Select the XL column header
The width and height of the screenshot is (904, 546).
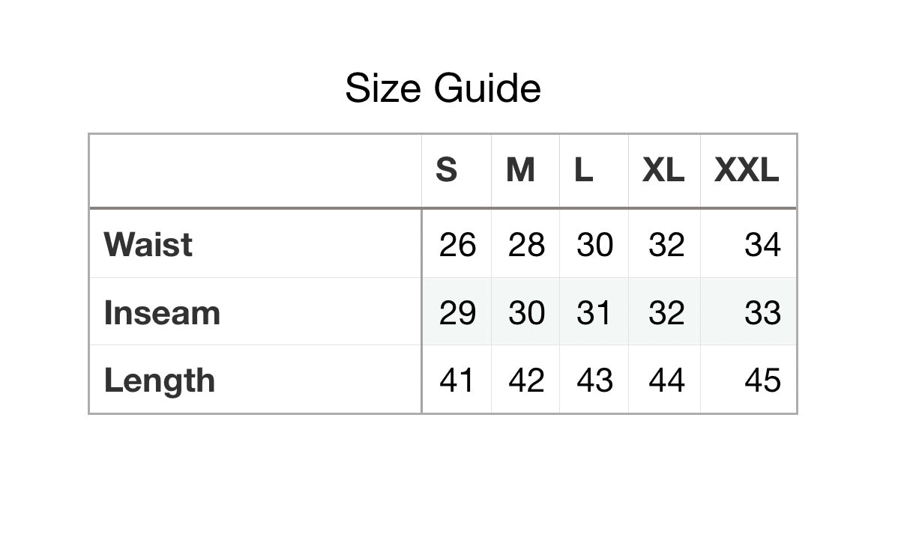pyautogui.click(x=663, y=171)
